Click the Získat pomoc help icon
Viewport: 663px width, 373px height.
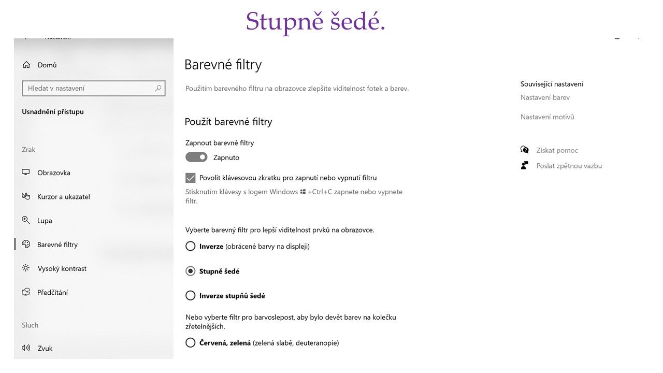coord(525,150)
